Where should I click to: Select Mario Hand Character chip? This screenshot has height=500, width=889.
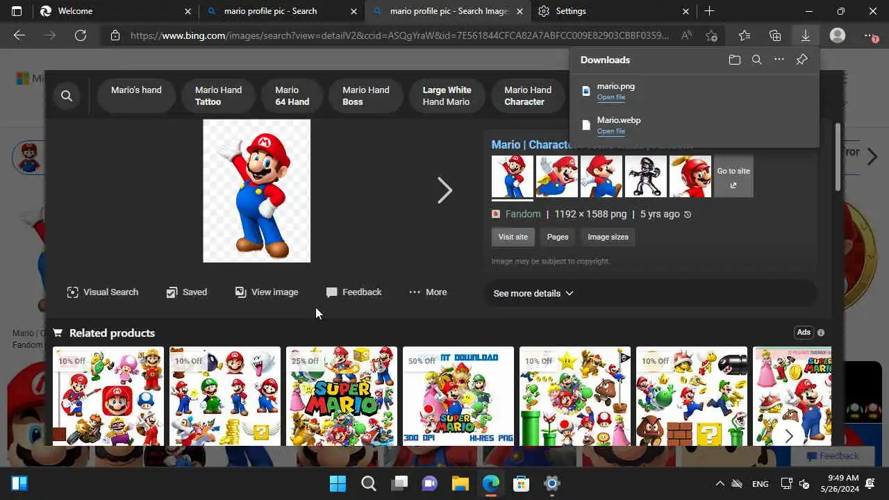click(528, 96)
